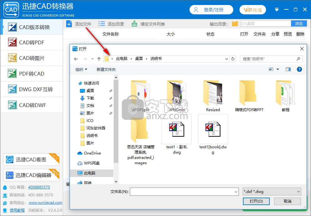Click the forward arrow in Open dialog

pos(85,59)
